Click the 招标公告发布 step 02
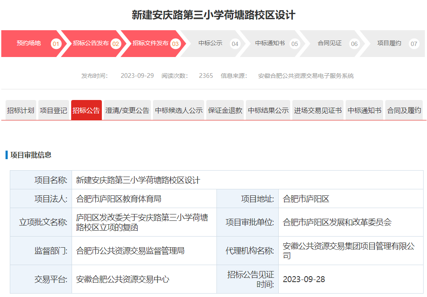The image size is (427, 297). pyautogui.click(x=94, y=43)
